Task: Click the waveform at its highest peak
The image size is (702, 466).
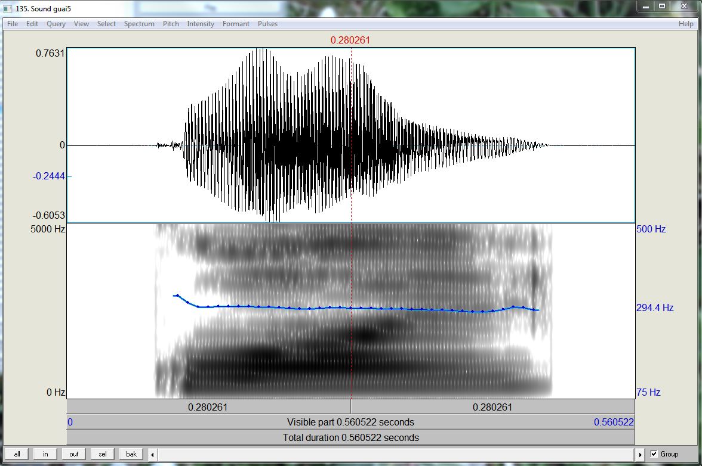Action: 264,50
